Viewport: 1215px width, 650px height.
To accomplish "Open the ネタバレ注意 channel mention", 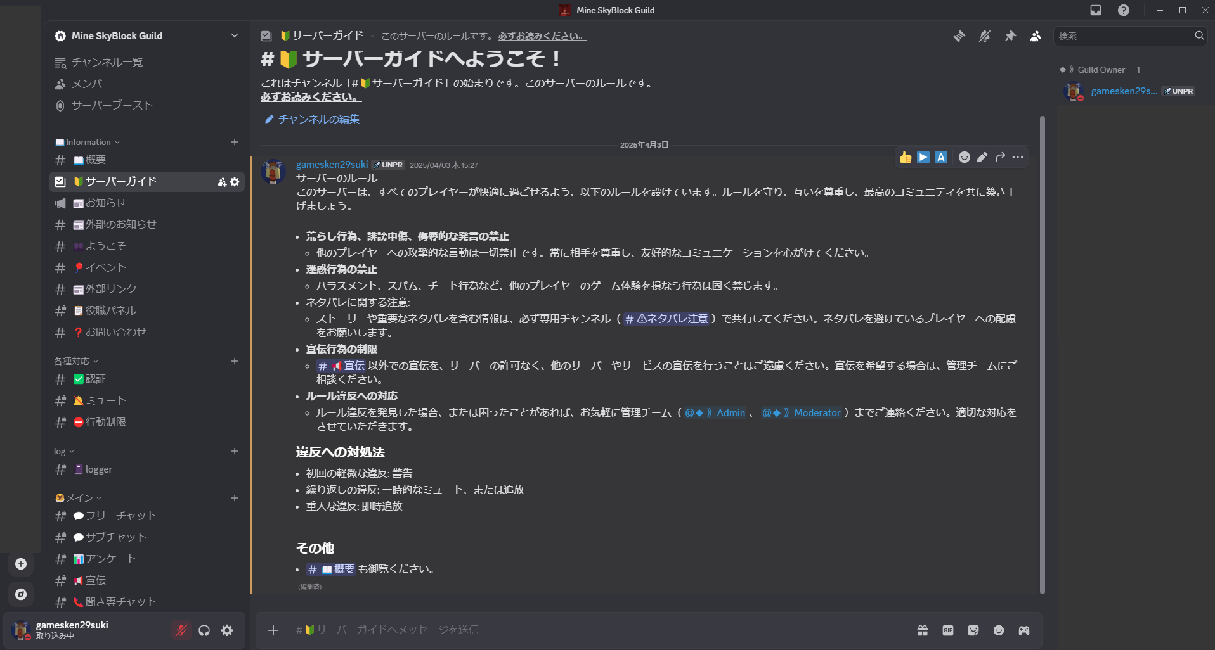I will 666,319.
